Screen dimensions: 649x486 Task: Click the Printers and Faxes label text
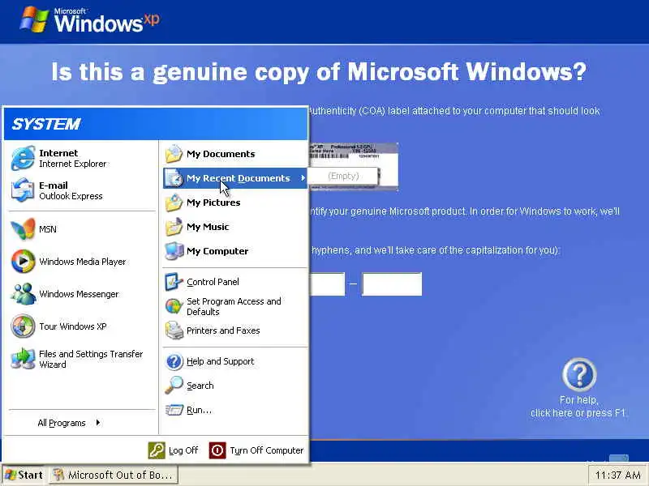pyautogui.click(x=223, y=330)
